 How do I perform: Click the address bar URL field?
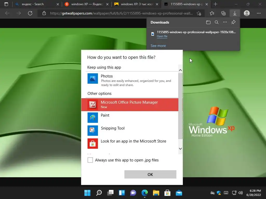(121, 13)
